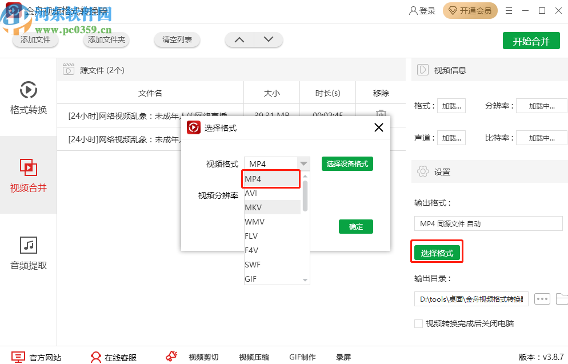
Task: Open the 音频提取 sidebar section
Action: point(28,253)
